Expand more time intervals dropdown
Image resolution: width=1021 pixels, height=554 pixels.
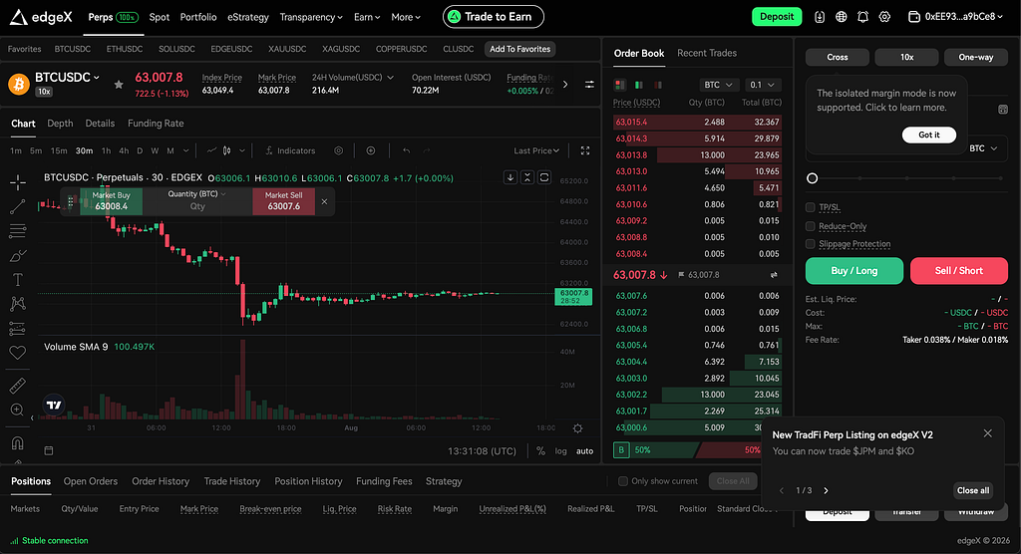click(x=185, y=150)
